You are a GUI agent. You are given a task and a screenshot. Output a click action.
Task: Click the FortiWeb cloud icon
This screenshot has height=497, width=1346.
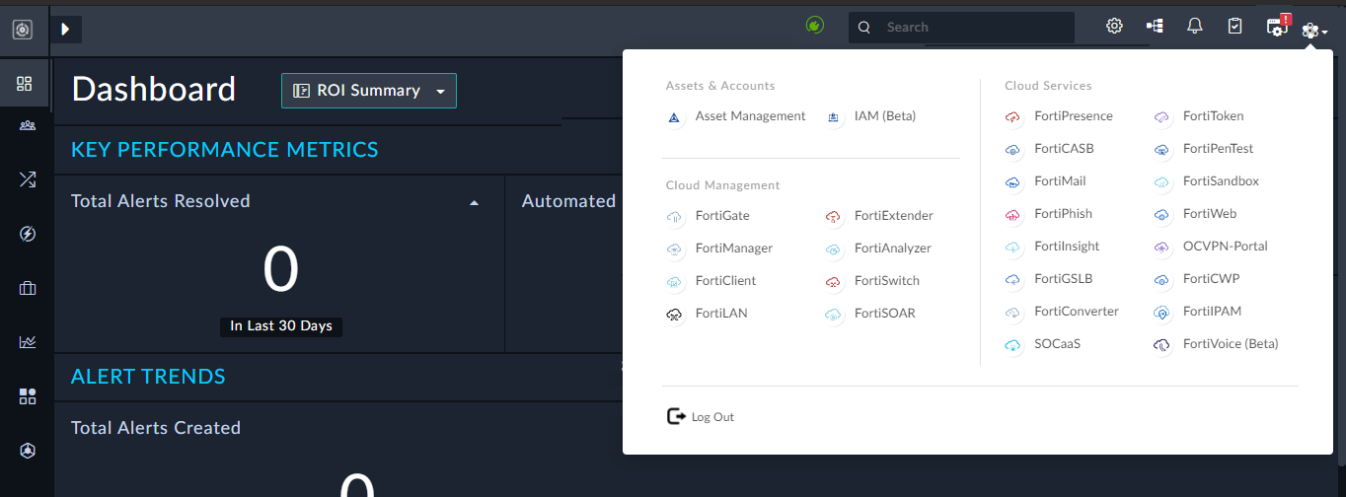coord(1161,215)
